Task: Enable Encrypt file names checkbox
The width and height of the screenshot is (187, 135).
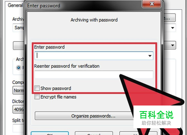Action: [37, 97]
